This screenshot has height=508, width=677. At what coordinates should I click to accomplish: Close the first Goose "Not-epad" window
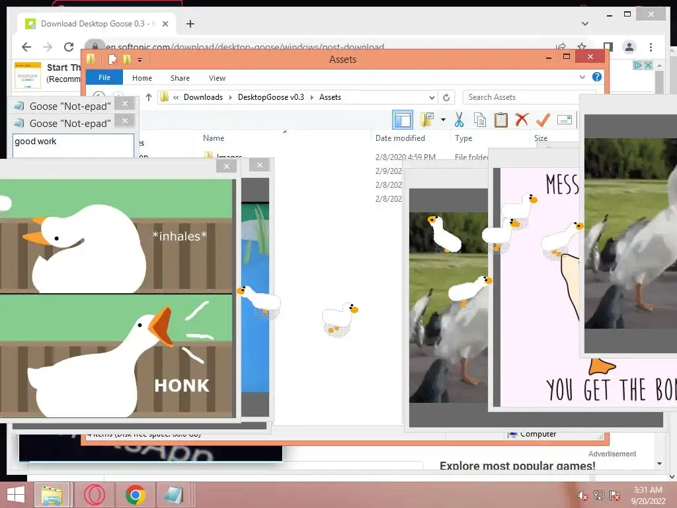(x=125, y=104)
